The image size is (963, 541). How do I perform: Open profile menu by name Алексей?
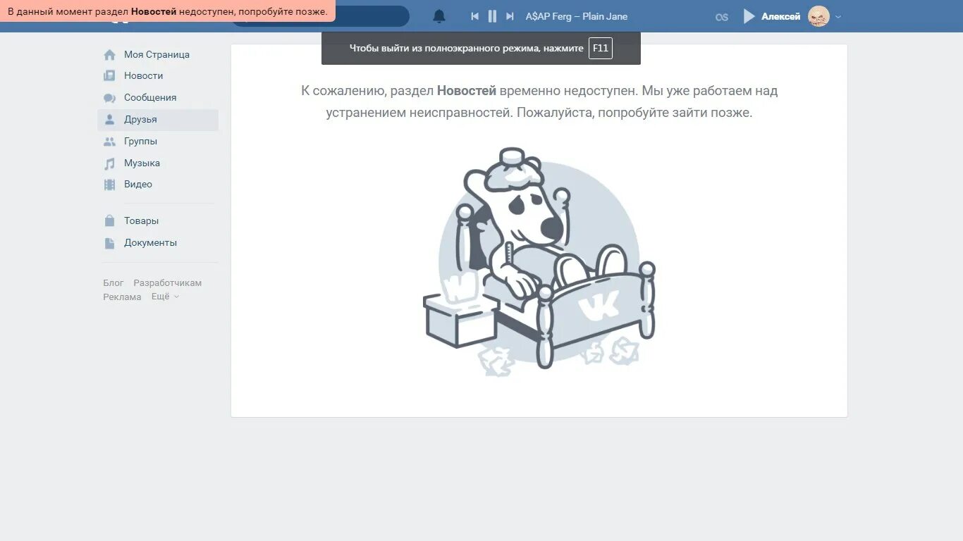[781, 16]
